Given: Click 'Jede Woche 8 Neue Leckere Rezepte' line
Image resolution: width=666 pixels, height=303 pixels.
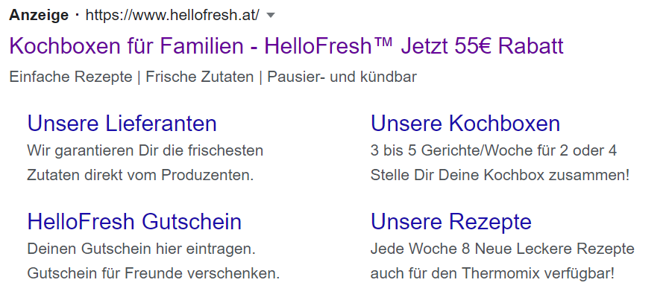Looking at the screenshot, I should (502, 249).
